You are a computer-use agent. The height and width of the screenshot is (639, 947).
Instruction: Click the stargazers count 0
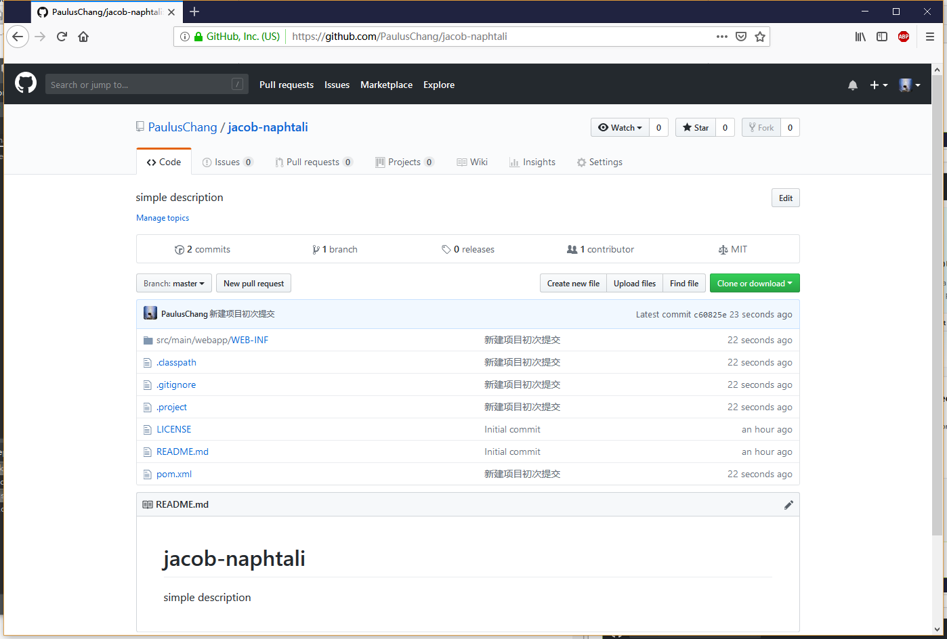click(725, 127)
